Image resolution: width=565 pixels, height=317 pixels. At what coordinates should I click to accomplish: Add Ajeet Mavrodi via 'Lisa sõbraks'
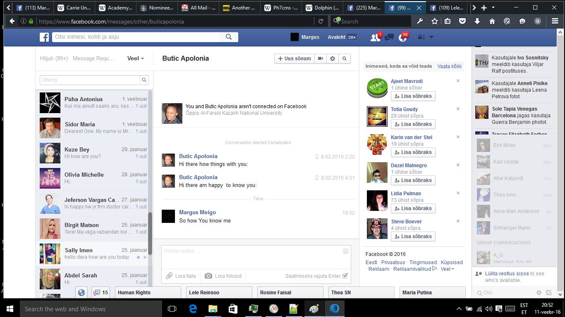[413, 96]
